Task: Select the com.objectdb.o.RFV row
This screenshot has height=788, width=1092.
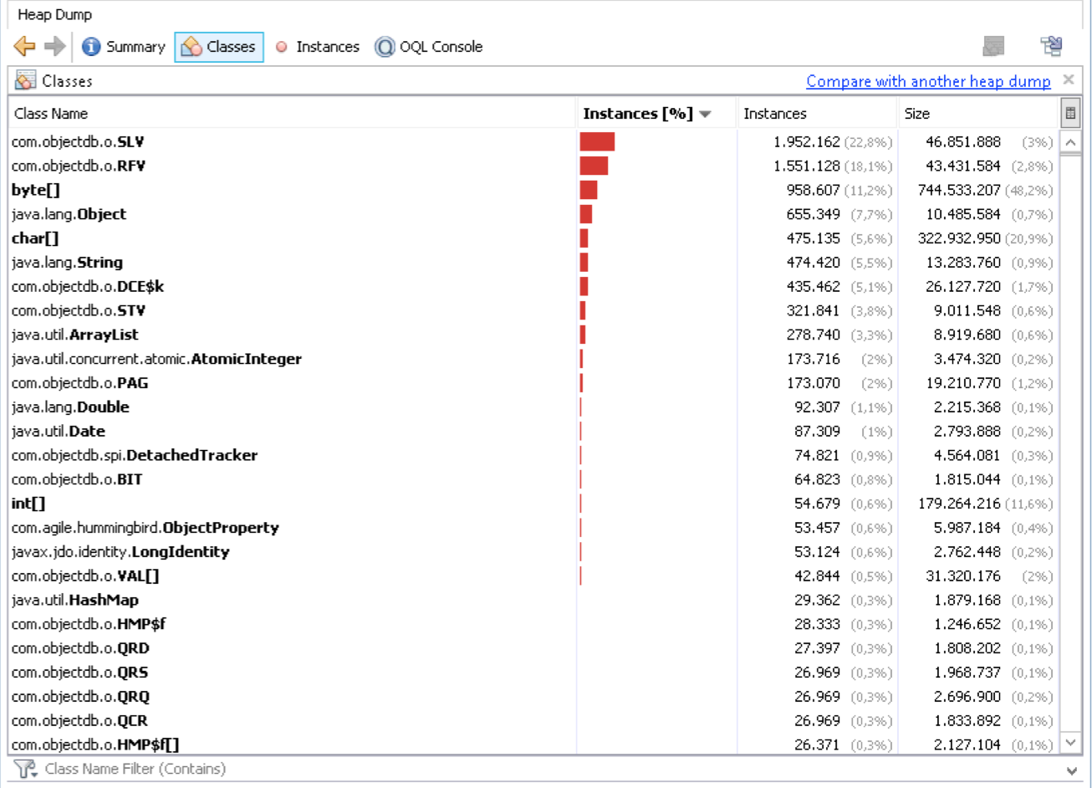Action: coord(534,166)
